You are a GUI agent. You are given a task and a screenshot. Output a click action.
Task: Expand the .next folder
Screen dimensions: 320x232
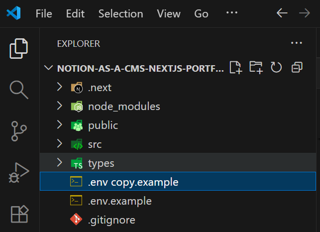[x=60, y=88]
